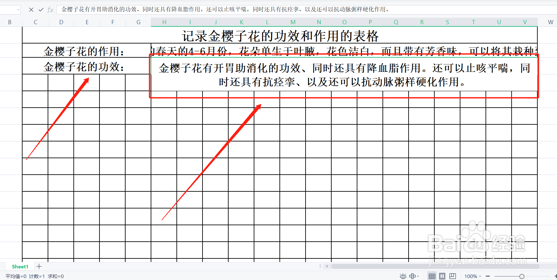Image resolution: width=557 pixels, height=280 pixels.
Task: Click the title cell '记录金樱子花的功效和作用的表格'
Action: coord(280,35)
